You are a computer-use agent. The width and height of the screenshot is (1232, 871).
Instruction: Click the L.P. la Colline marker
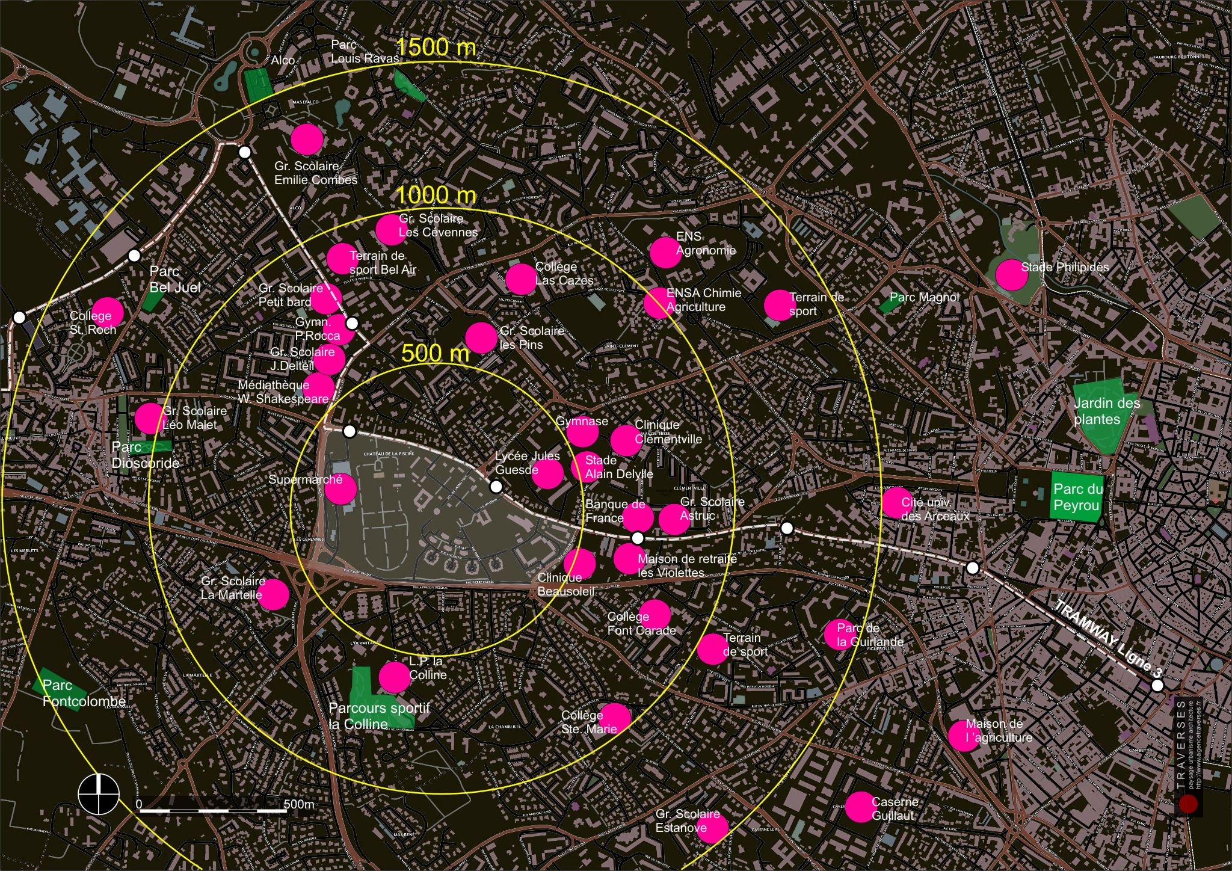point(395,677)
